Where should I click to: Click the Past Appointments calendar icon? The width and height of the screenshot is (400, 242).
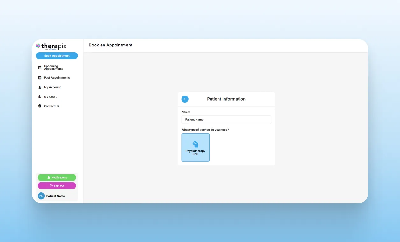tap(39, 77)
